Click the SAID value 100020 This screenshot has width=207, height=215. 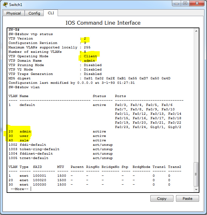tap(40, 180)
